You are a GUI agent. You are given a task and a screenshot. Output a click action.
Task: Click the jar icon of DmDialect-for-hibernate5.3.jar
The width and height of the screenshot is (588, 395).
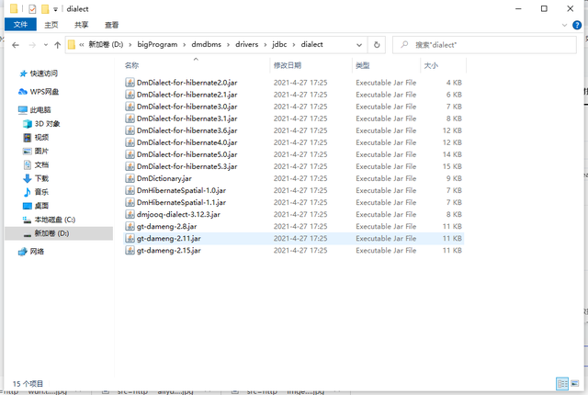coord(130,166)
